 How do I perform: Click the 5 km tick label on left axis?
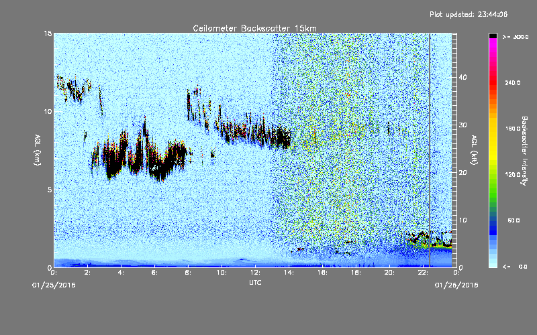pyautogui.click(x=50, y=190)
